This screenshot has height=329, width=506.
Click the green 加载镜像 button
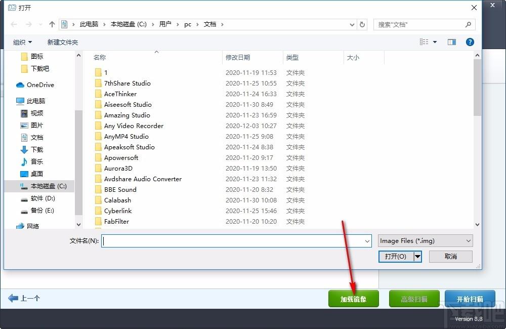click(x=353, y=299)
